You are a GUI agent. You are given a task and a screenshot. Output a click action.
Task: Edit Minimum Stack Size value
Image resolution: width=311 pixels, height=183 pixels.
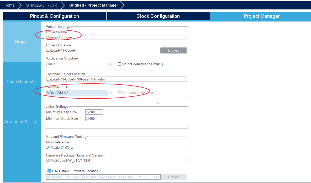coord(94,119)
